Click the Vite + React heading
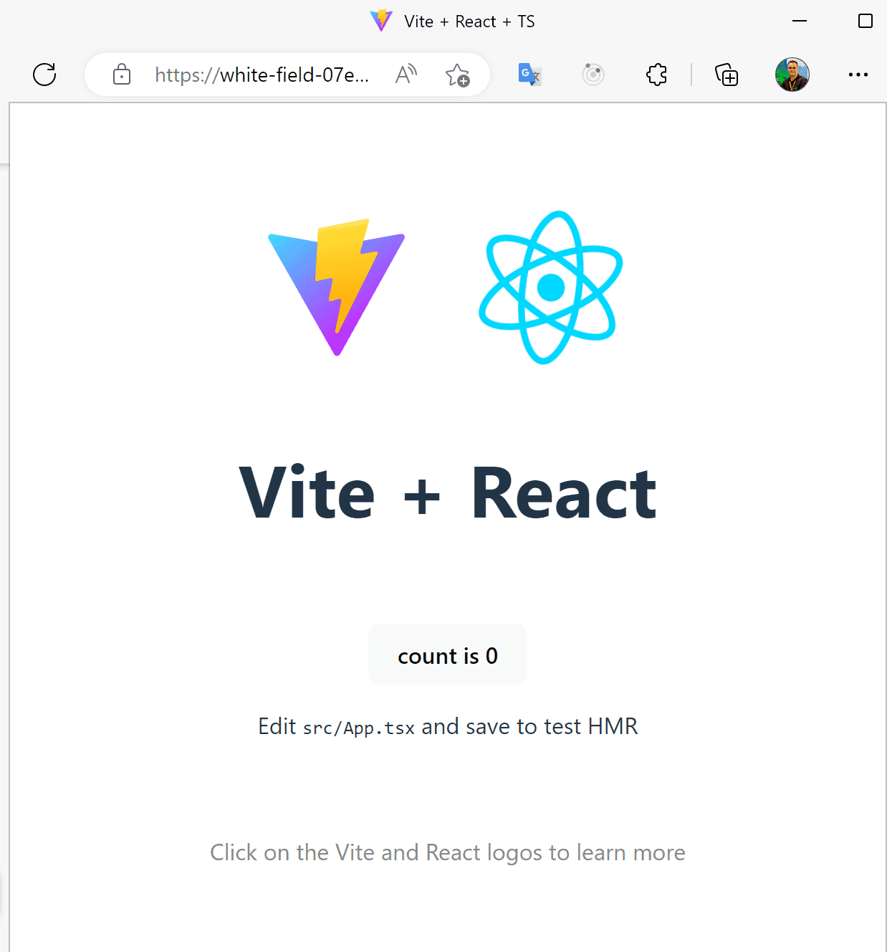 pos(448,492)
